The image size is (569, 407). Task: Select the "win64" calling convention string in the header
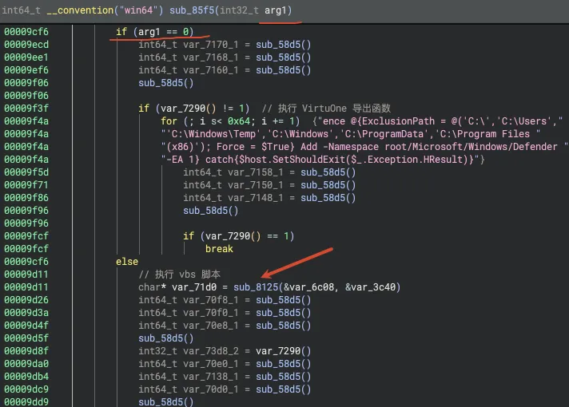tap(138, 10)
